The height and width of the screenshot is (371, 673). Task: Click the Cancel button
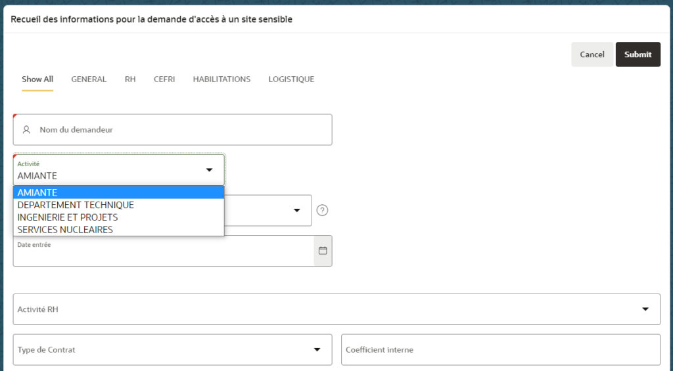coord(592,55)
